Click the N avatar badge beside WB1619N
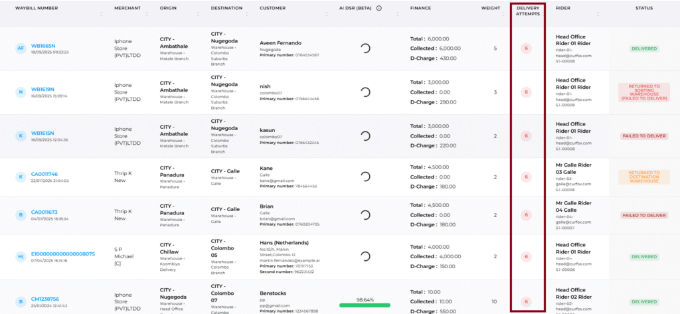 [21, 92]
